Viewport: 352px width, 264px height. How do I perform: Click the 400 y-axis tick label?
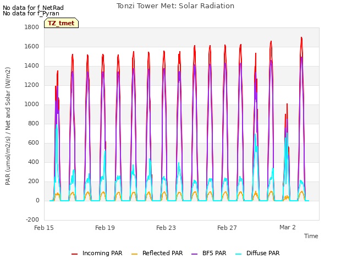(34, 162)
